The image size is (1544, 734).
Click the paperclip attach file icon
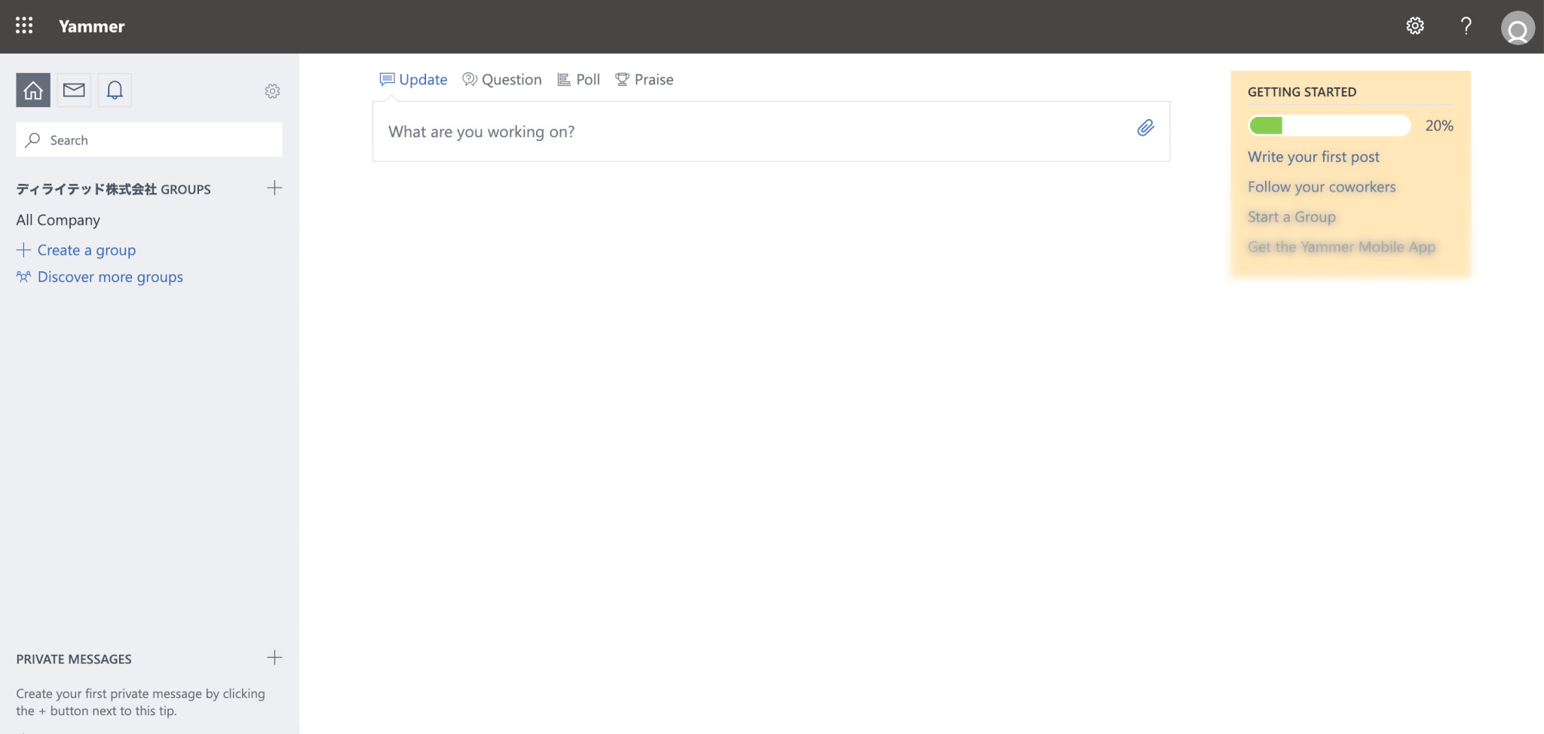[x=1145, y=128]
